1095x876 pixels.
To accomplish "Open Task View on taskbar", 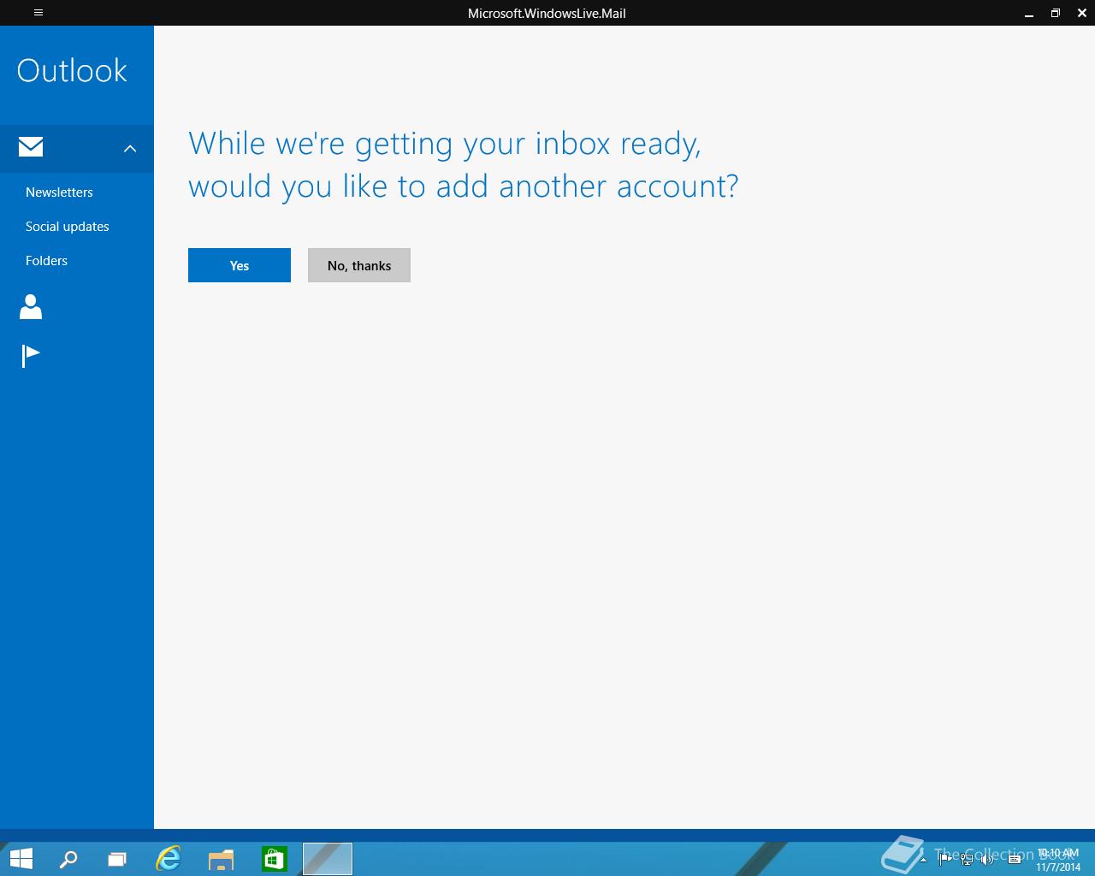I will [117, 859].
